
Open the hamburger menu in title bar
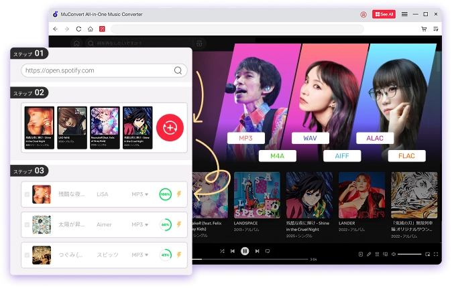[404, 14]
